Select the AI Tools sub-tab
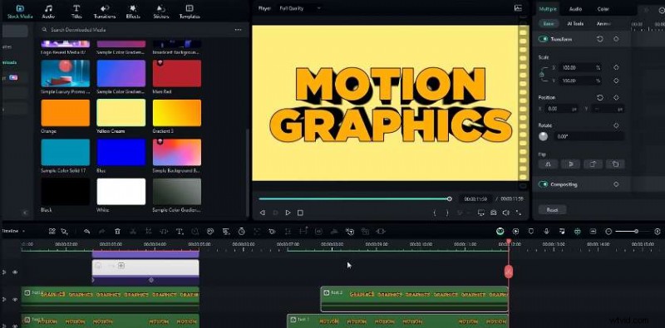 click(x=575, y=24)
